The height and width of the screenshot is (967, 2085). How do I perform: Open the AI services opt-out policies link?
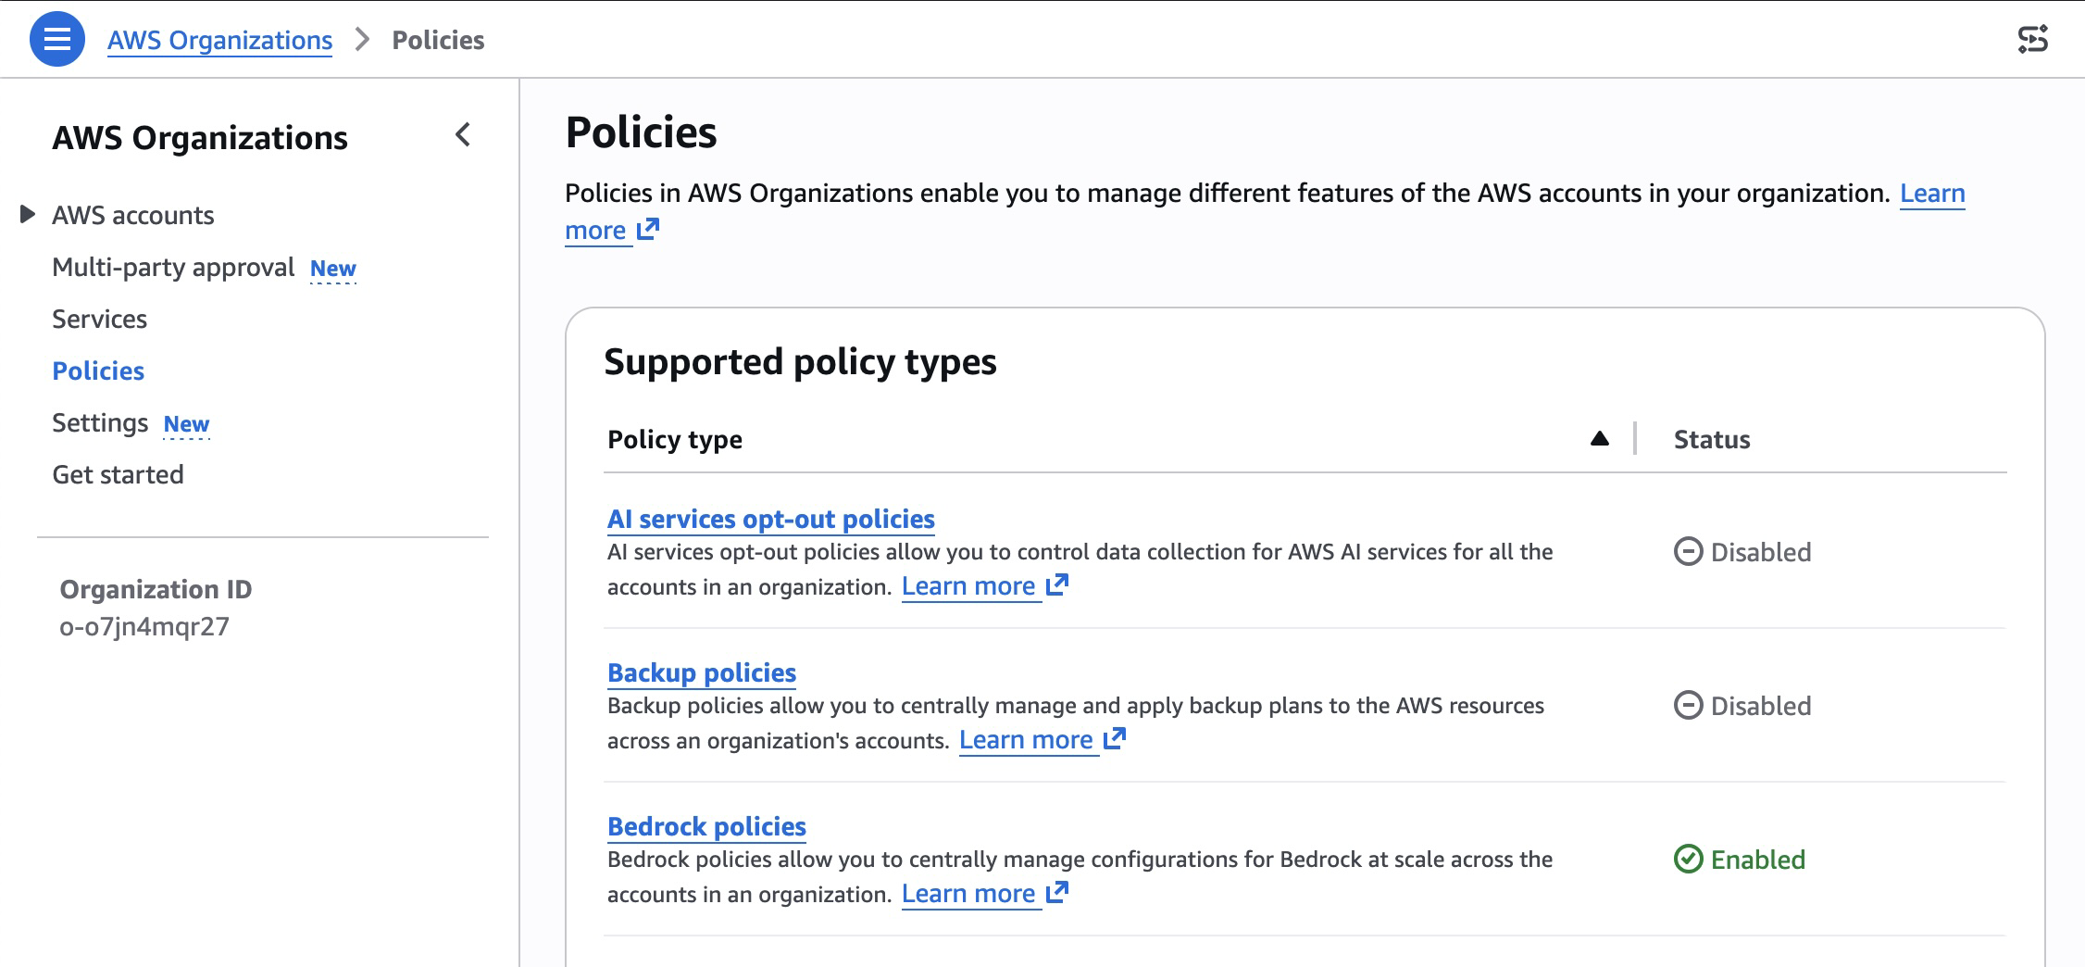770,519
